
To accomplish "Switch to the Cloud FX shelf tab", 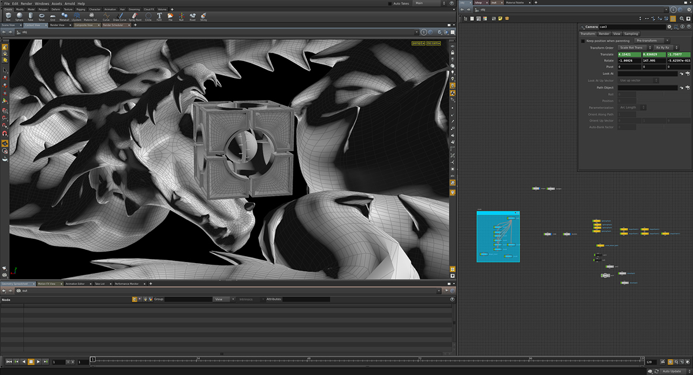I will [148, 9].
